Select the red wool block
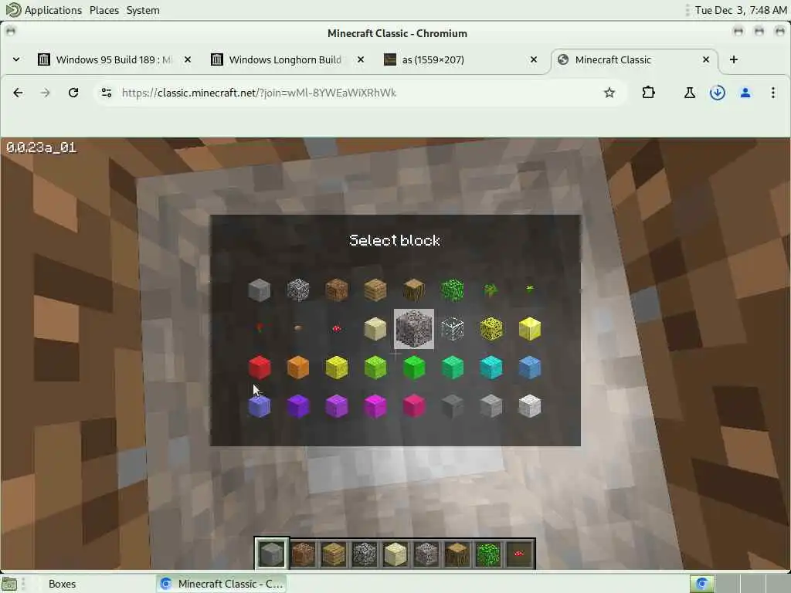The width and height of the screenshot is (791, 593). pos(260,368)
